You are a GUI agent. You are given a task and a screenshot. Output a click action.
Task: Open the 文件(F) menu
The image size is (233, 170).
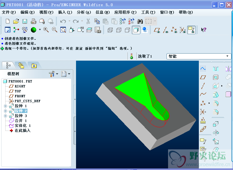click(9, 12)
